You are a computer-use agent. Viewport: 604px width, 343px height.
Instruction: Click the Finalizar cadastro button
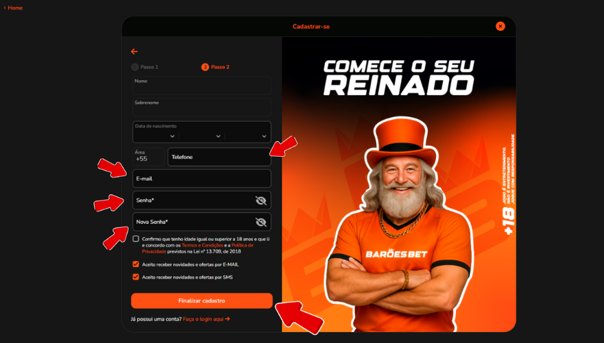pos(202,301)
